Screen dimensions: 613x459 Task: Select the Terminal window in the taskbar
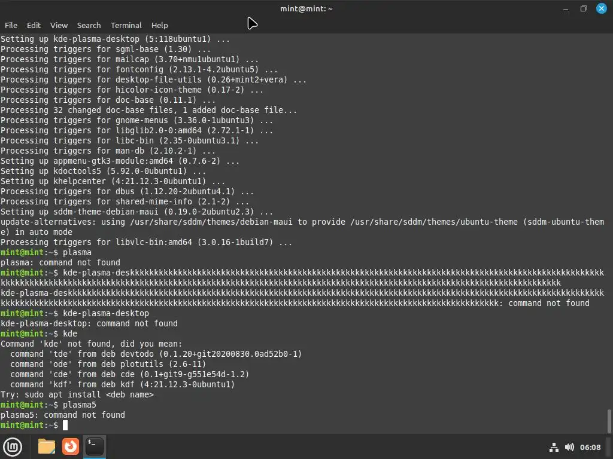[95, 446]
